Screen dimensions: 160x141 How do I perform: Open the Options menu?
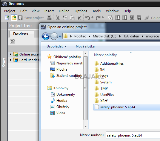[81, 11]
